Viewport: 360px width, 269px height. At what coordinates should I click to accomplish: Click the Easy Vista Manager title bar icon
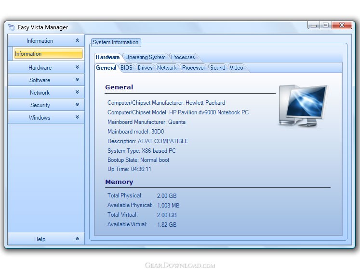[11, 27]
